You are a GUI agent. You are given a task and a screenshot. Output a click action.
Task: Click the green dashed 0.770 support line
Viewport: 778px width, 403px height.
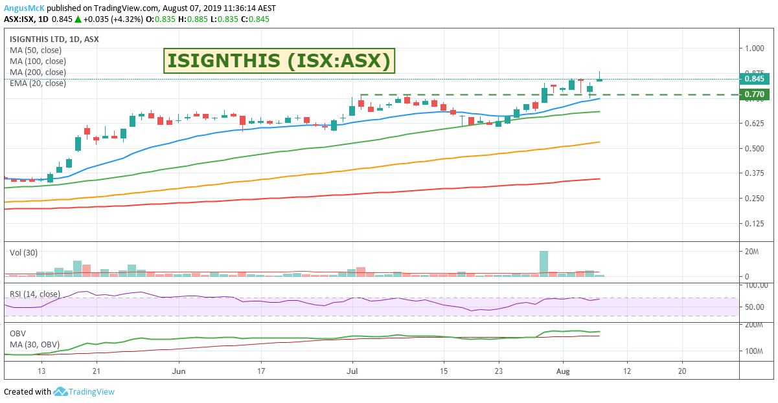549,95
